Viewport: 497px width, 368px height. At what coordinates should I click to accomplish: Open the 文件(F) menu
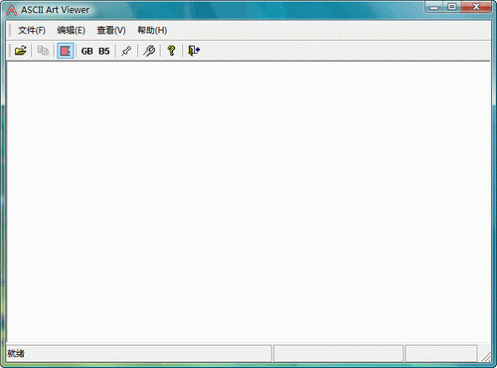[x=32, y=31]
